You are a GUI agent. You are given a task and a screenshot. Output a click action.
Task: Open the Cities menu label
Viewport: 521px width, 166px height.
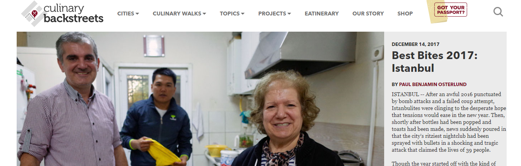[126, 14]
